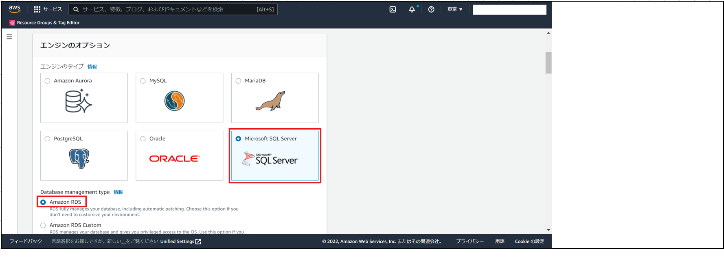The width and height of the screenshot is (724, 263).
Task: Click the vertical scrollbar thumb
Action: pos(548,63)
